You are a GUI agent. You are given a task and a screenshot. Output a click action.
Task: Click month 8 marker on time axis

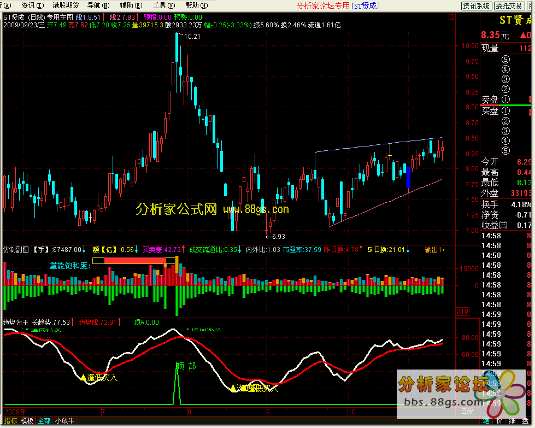[x=190, y=412]
